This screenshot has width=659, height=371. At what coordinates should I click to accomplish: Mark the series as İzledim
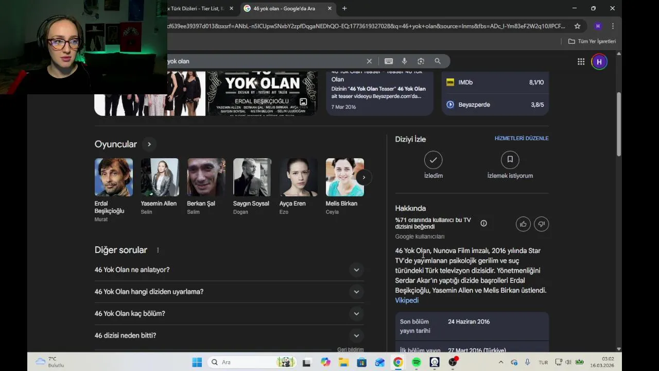(x=433, y=166)
